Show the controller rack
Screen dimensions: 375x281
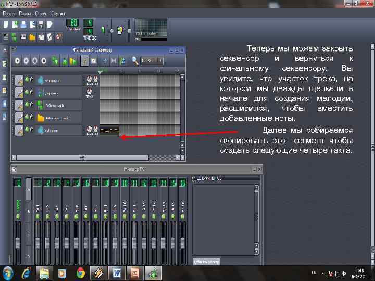point(58,37)
